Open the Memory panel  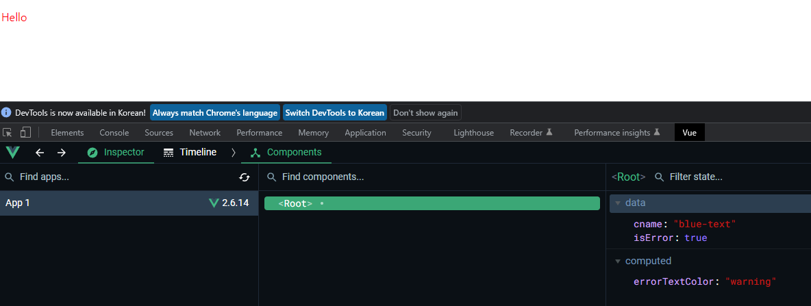point(314,133)
